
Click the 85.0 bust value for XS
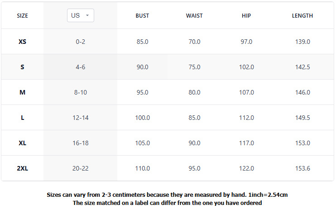tap(142, 42)
